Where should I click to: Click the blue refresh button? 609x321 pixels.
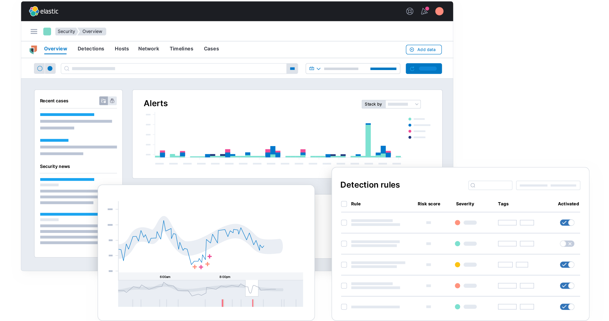point(424,68)
